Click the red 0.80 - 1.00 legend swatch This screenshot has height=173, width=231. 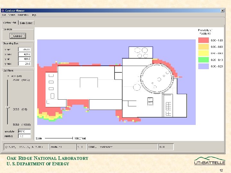(203, 40)
